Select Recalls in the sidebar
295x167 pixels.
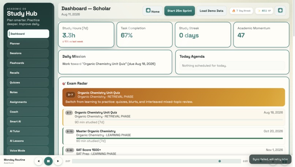click(x=28, y=73)
